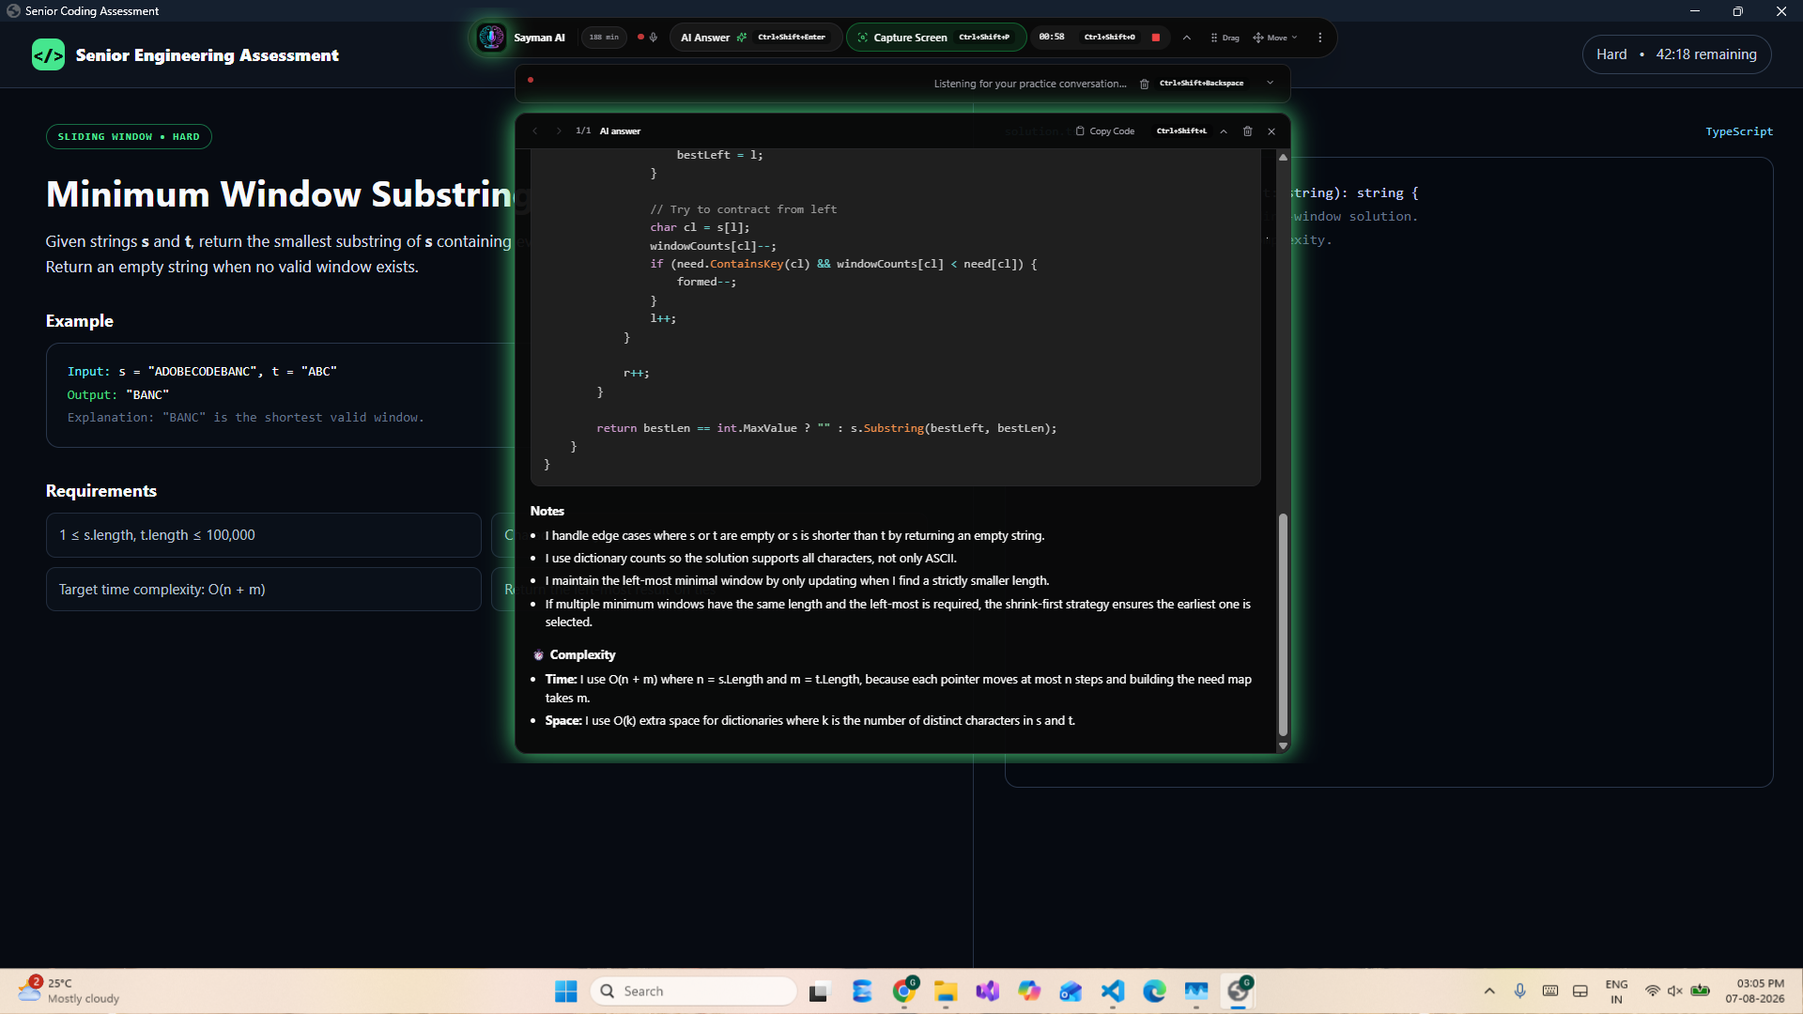This screenshot has width=1803, height=1014.
Task: Open Task View on the taskbar
Action: (820, 991)
